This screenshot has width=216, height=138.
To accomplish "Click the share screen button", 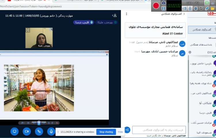I will point(14,131).
